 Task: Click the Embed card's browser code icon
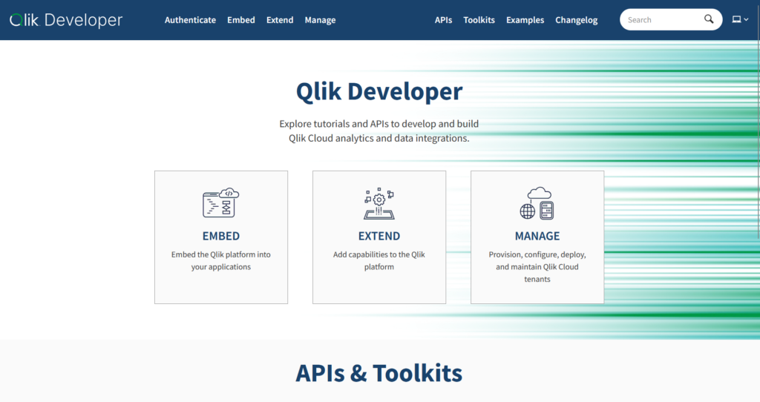point(220,203)
